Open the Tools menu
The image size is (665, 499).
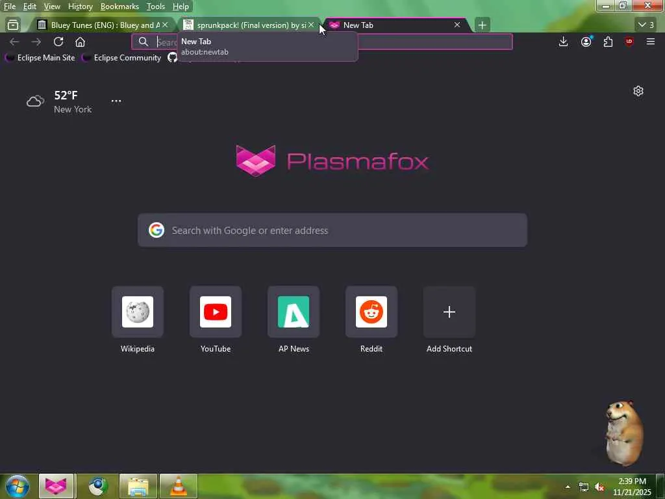click(156, 6)
